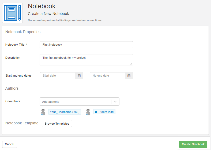
Task: Click the Co-authors label
Action: coord(13,101)
